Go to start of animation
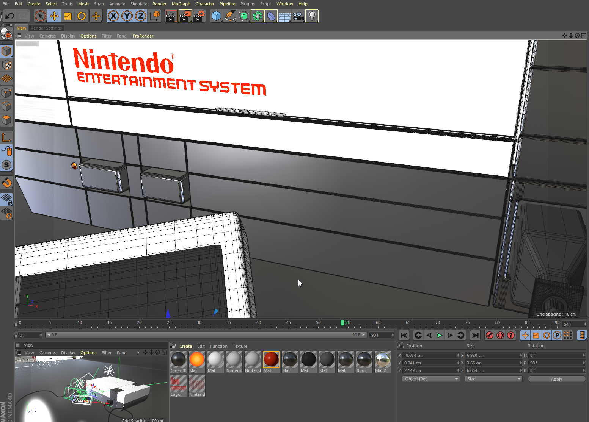Viewport: 589px width, 422px height. click(x=404, y=335)
